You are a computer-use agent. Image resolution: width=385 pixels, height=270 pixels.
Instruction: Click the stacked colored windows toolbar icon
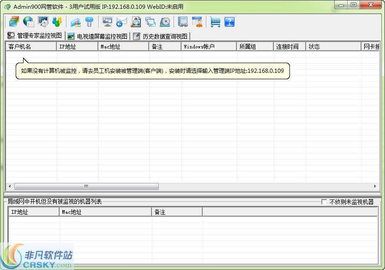click(14, 22)
